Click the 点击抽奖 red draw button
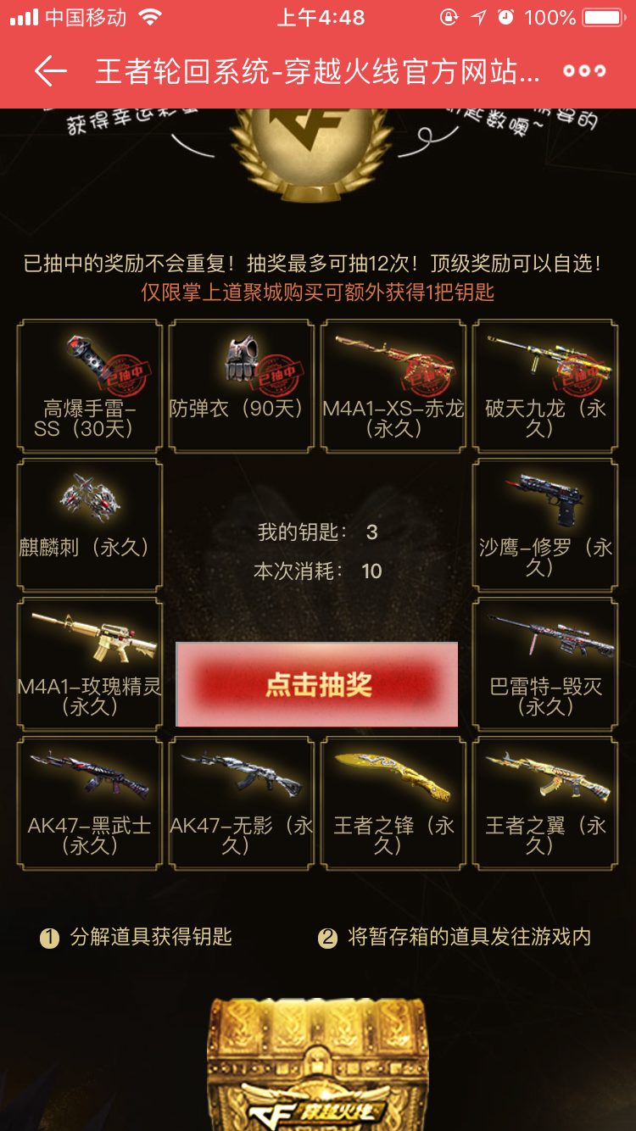Screen dimensions: 636x1131 pyautogui.click(x=317, y=684)
